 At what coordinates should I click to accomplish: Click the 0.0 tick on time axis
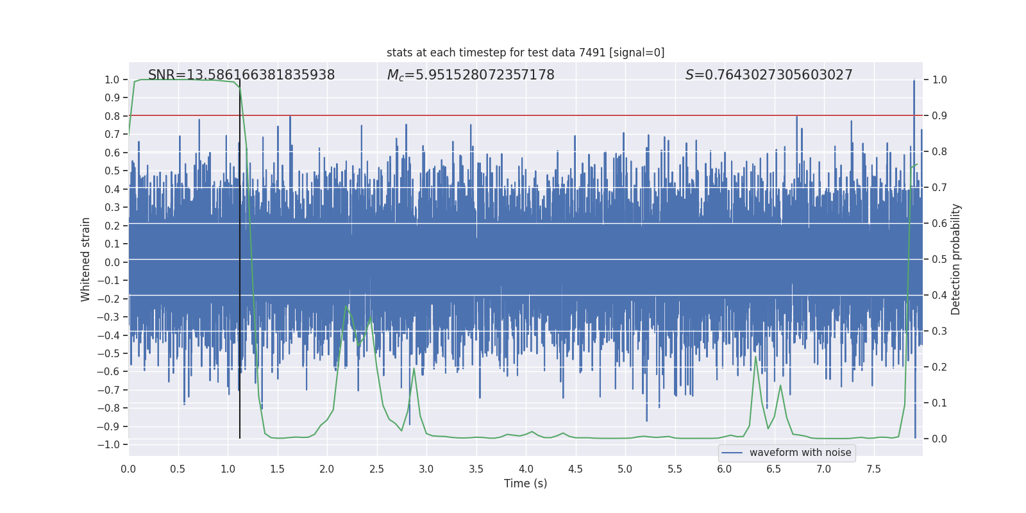point(128,469)
